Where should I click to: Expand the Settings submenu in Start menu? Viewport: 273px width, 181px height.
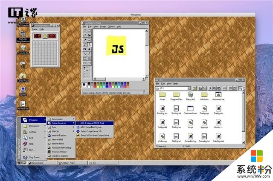(x=34, y=132)
